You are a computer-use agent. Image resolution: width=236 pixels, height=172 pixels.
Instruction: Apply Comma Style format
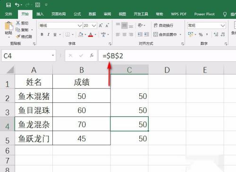[207, 34]
